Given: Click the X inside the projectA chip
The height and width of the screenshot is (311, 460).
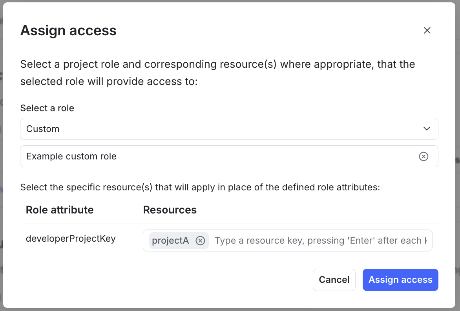Looking at the screenshot, I should click(x=201, y=240).
